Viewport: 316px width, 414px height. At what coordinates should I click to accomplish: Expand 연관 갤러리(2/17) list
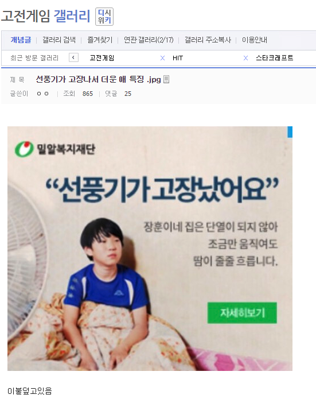click(149, 40)
